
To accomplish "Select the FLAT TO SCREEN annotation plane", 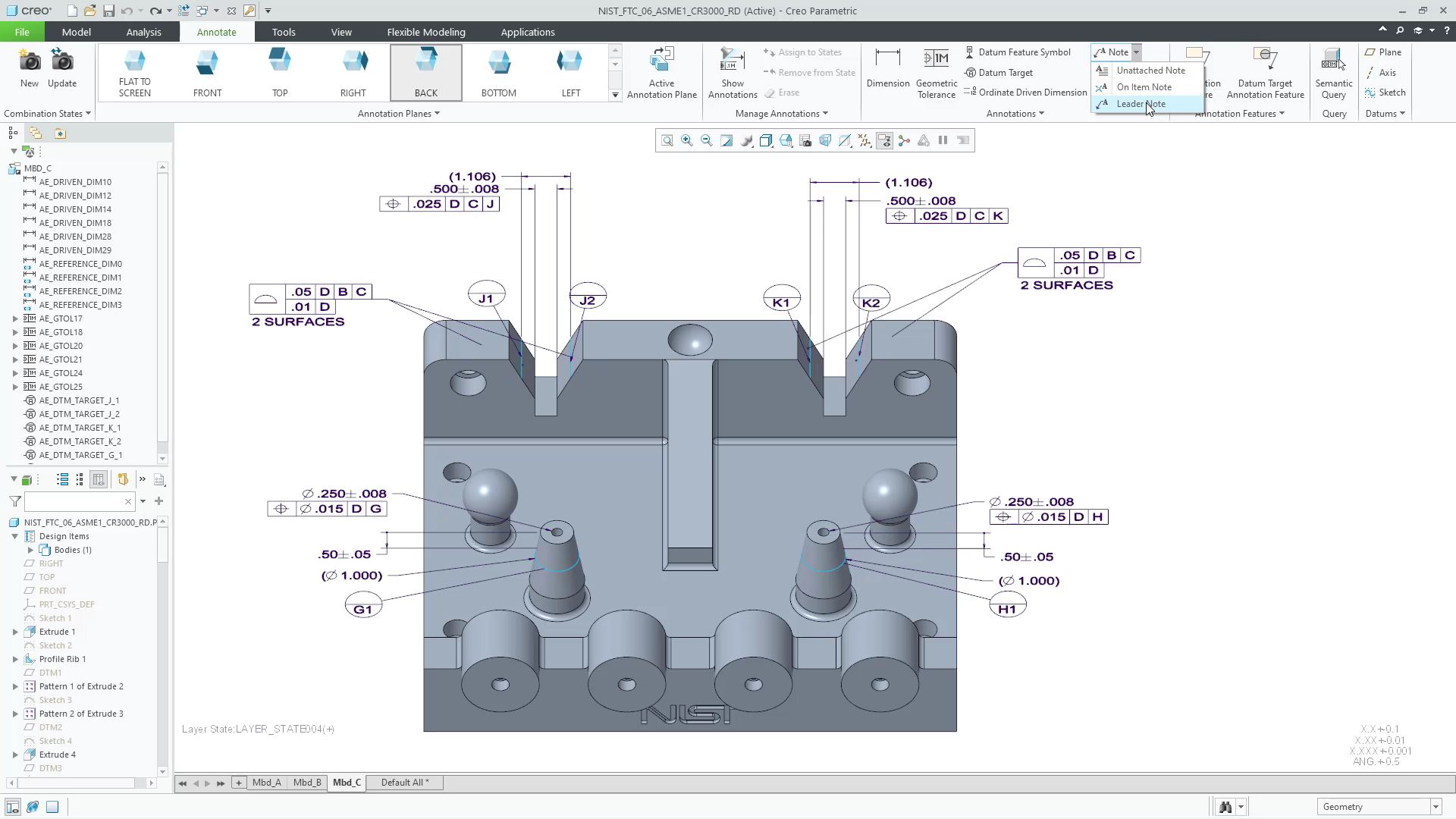I will pyautogui.click(x=135, y=73).
